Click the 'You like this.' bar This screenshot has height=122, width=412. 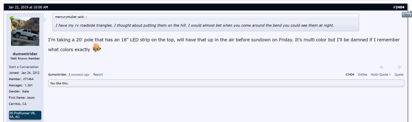click(226, 83)
